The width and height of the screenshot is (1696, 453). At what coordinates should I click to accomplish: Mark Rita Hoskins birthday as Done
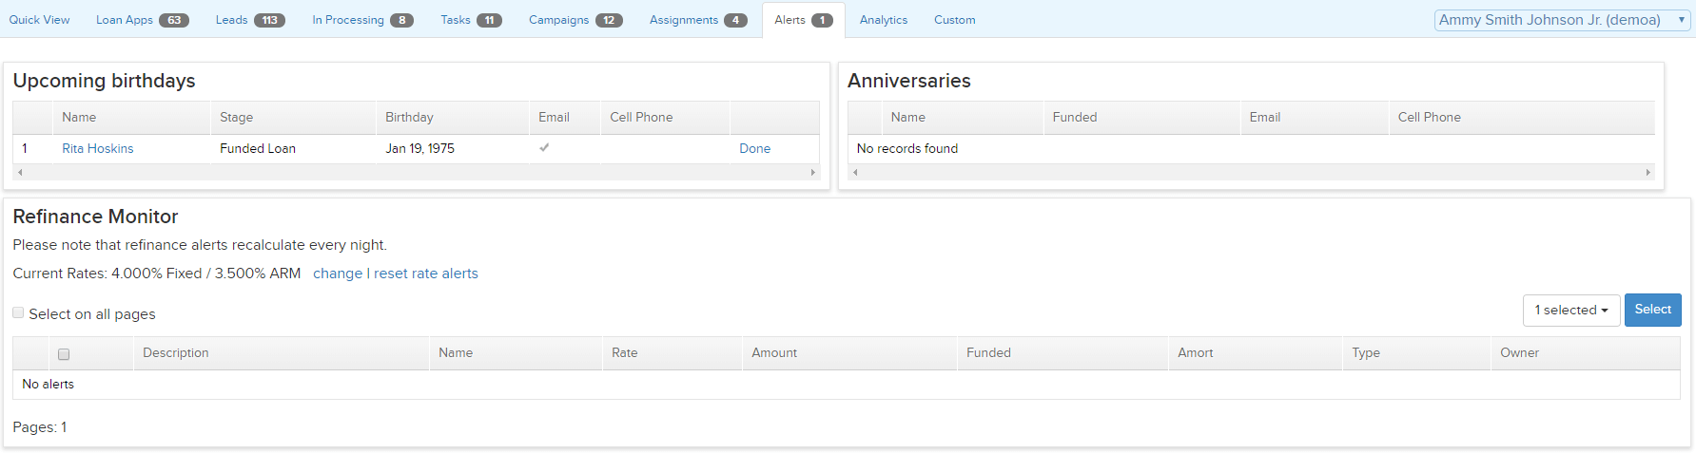(x=754, y=149)
